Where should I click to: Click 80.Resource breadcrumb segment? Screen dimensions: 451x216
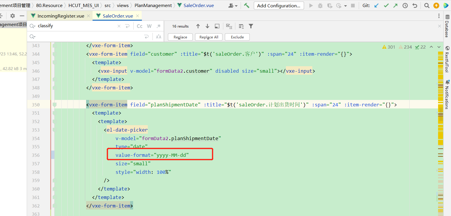pos(49,6)
